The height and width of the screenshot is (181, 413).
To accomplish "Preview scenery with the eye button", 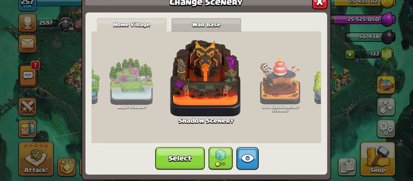I will (247, 158).
